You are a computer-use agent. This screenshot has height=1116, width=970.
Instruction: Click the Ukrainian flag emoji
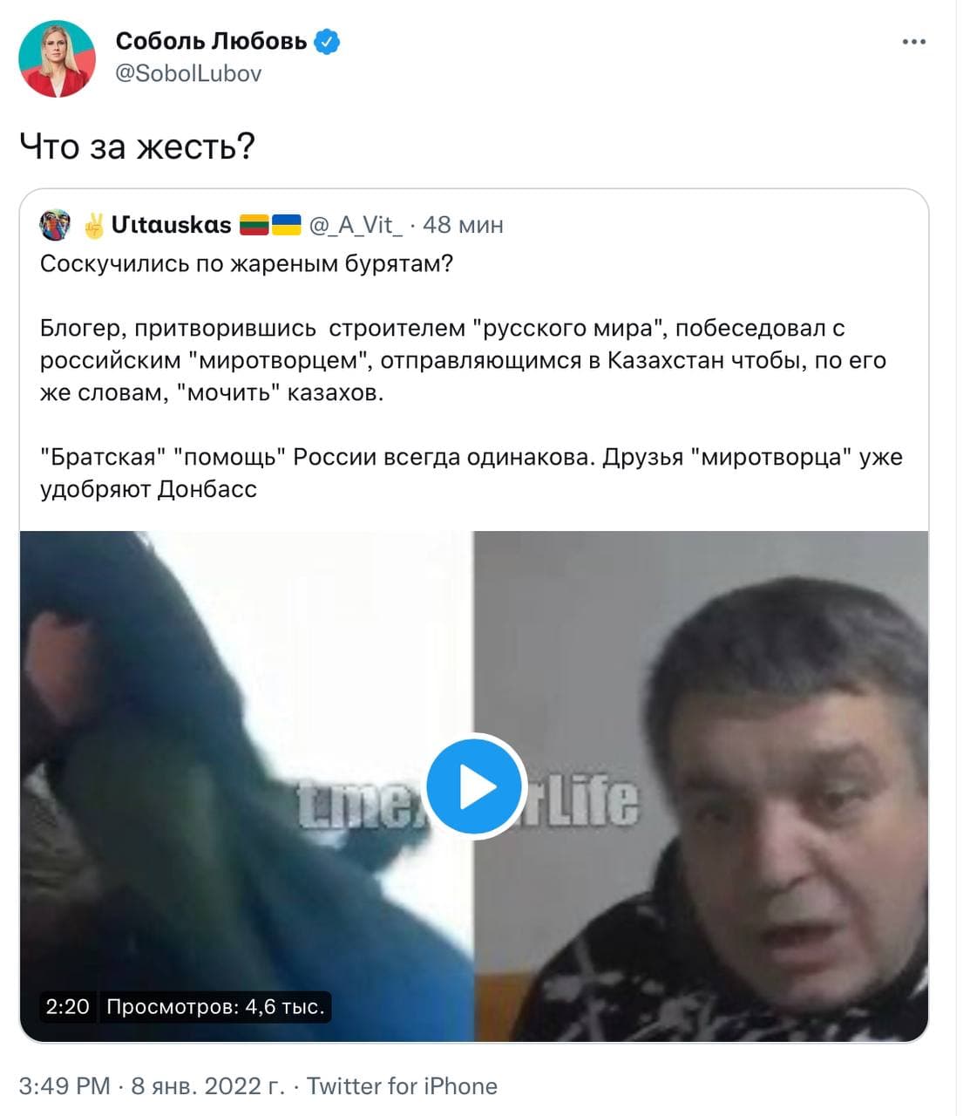pos(286,224)
